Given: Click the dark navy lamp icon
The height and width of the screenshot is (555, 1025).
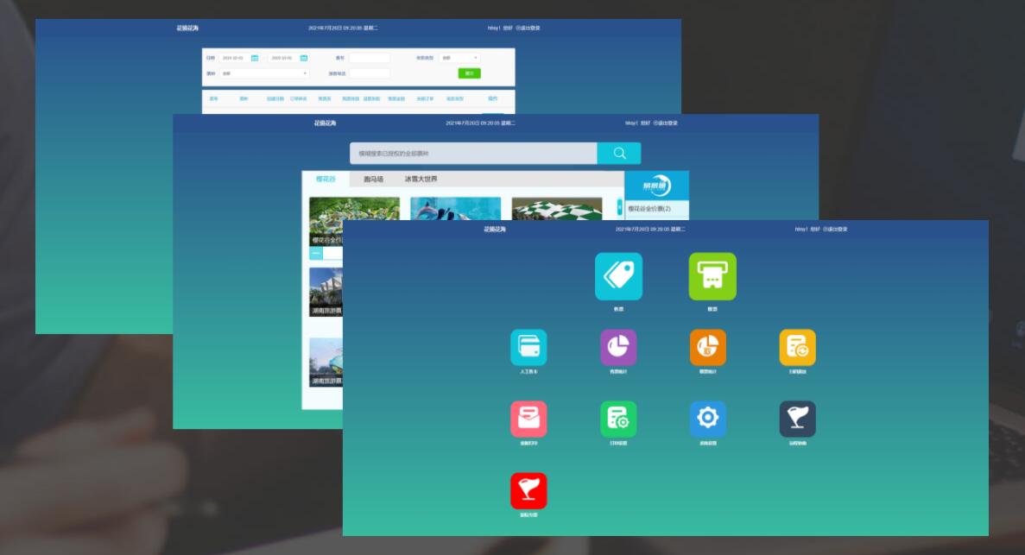Looking at the screenshot, I should point(797,419).
